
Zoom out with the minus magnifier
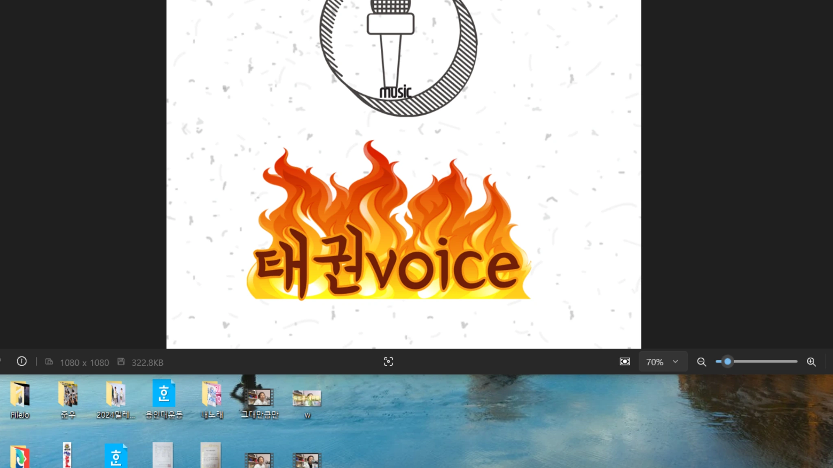[701, 362]
